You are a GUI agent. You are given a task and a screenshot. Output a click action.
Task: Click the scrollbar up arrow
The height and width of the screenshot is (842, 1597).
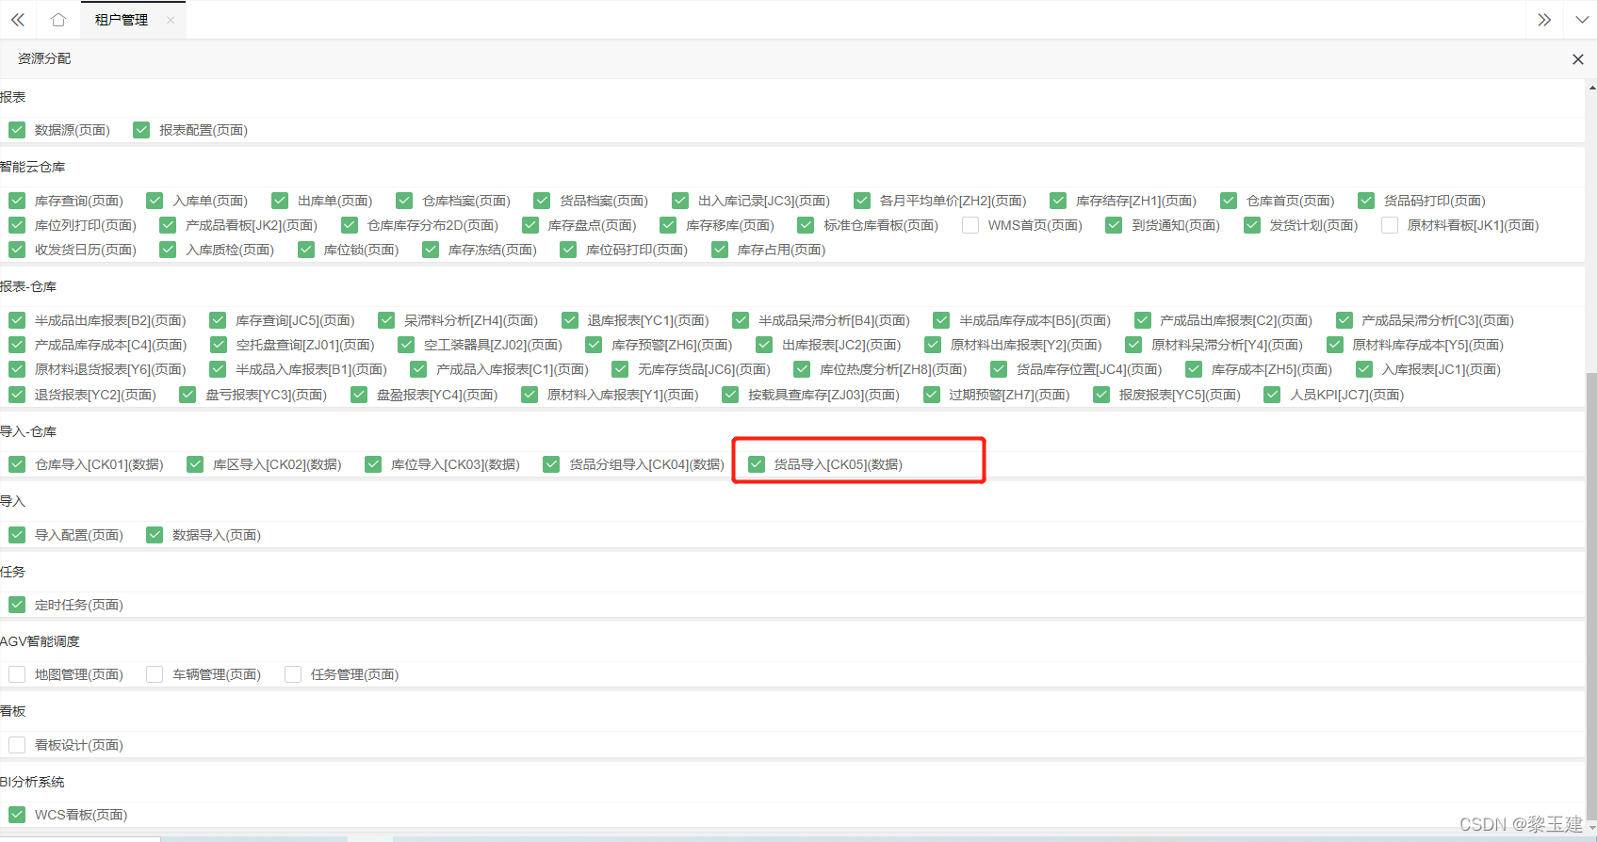1591,88
